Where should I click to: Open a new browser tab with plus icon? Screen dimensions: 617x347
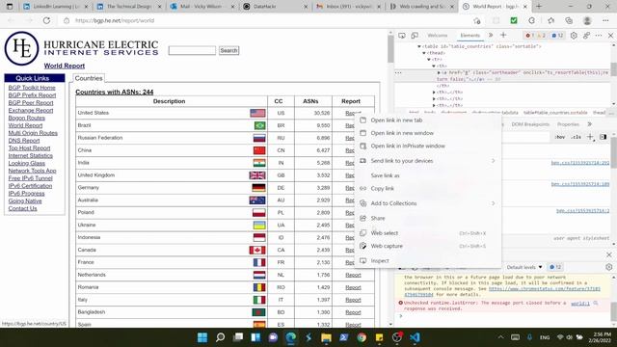click(539, 7)
